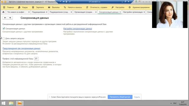Expand the remote session connection bar dropdown arrow
This screenshot has width=189, height=106.
coord(60,2)
